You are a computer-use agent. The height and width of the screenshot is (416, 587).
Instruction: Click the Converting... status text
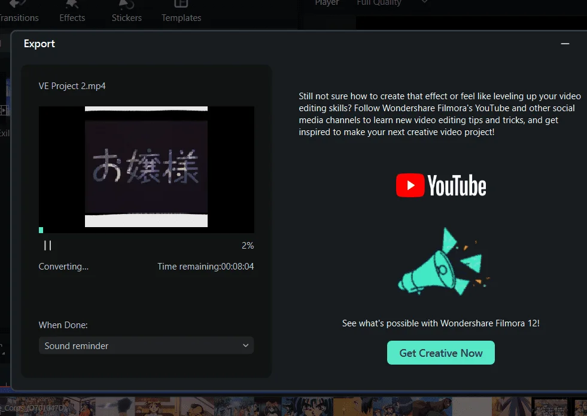point(63,267)
